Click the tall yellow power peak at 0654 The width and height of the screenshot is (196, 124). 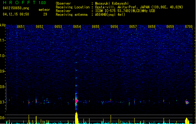77,118
